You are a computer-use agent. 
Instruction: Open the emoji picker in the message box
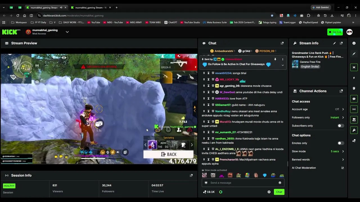pos(280,183)
